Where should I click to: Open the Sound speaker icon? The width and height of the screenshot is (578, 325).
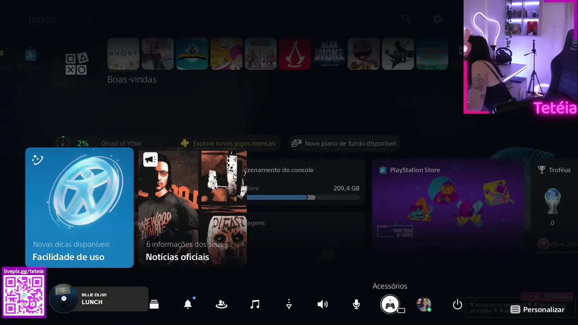click(x=322, y=304)
